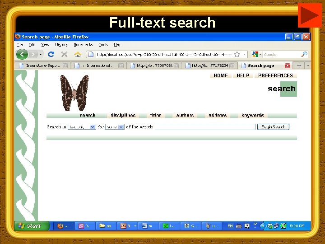This screenshot has width=325, height=244.
Task: Close the Search page tab
Action: [287, 66]
